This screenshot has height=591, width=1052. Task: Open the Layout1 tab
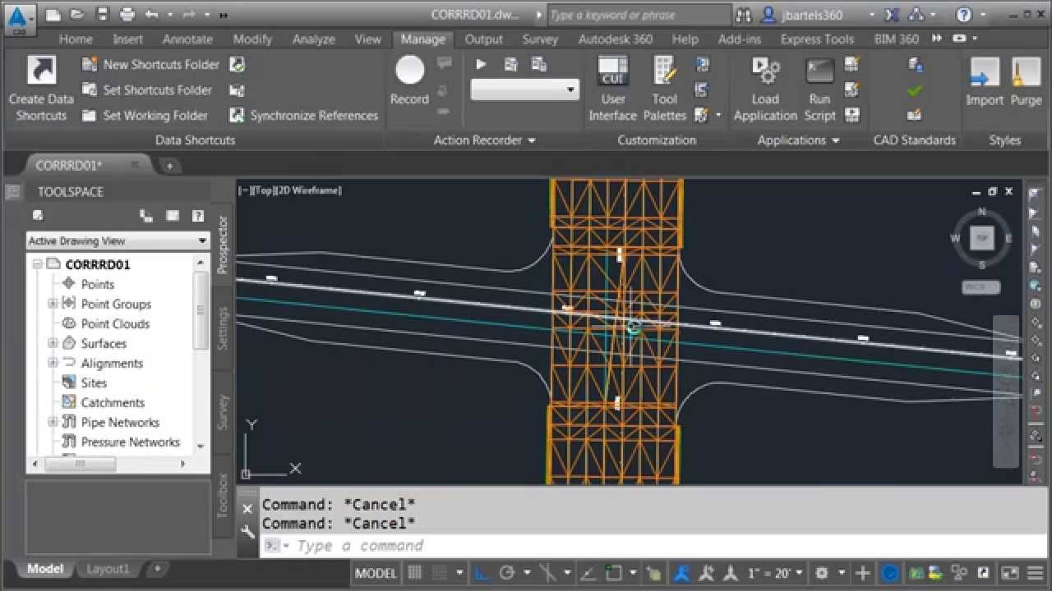pos(108,569)
